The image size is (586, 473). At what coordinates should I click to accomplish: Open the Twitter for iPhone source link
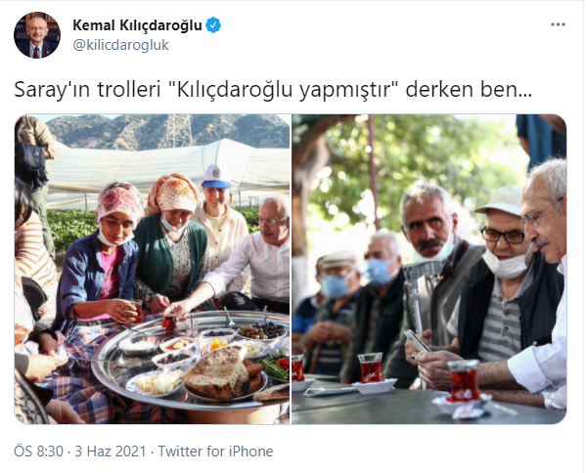click(215, 451)
